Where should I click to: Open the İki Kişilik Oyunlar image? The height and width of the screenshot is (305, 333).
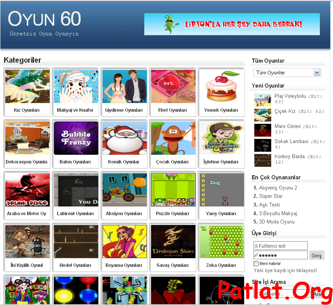tap(27, 242)
